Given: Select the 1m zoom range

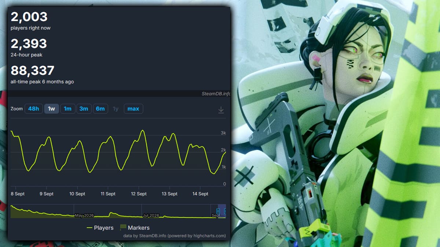Looking at the screenshot, I should pos(68,109).
